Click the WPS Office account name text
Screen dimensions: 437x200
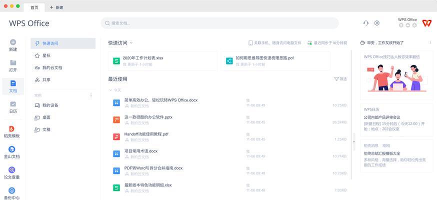click(407, 19)
